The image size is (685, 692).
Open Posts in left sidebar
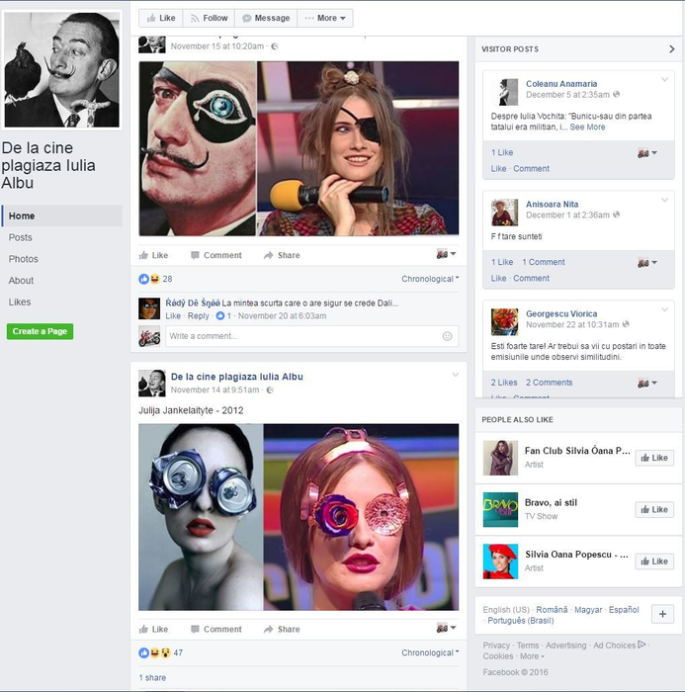[x=21, y=237]
